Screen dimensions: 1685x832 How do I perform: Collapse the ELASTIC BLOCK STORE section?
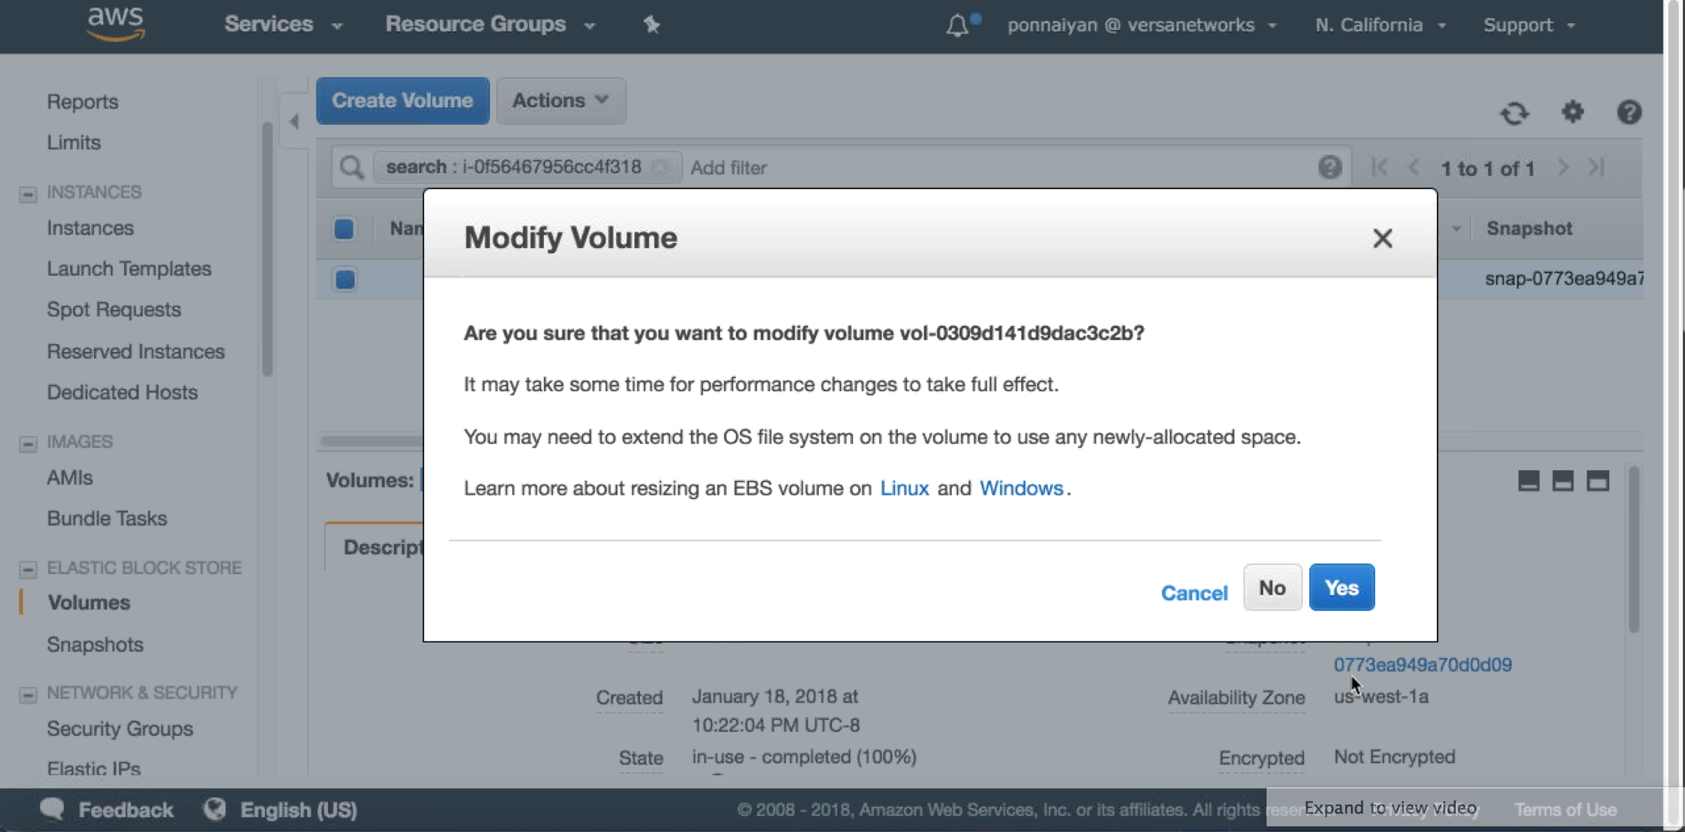pyautogui.click(x=28, y=568)
